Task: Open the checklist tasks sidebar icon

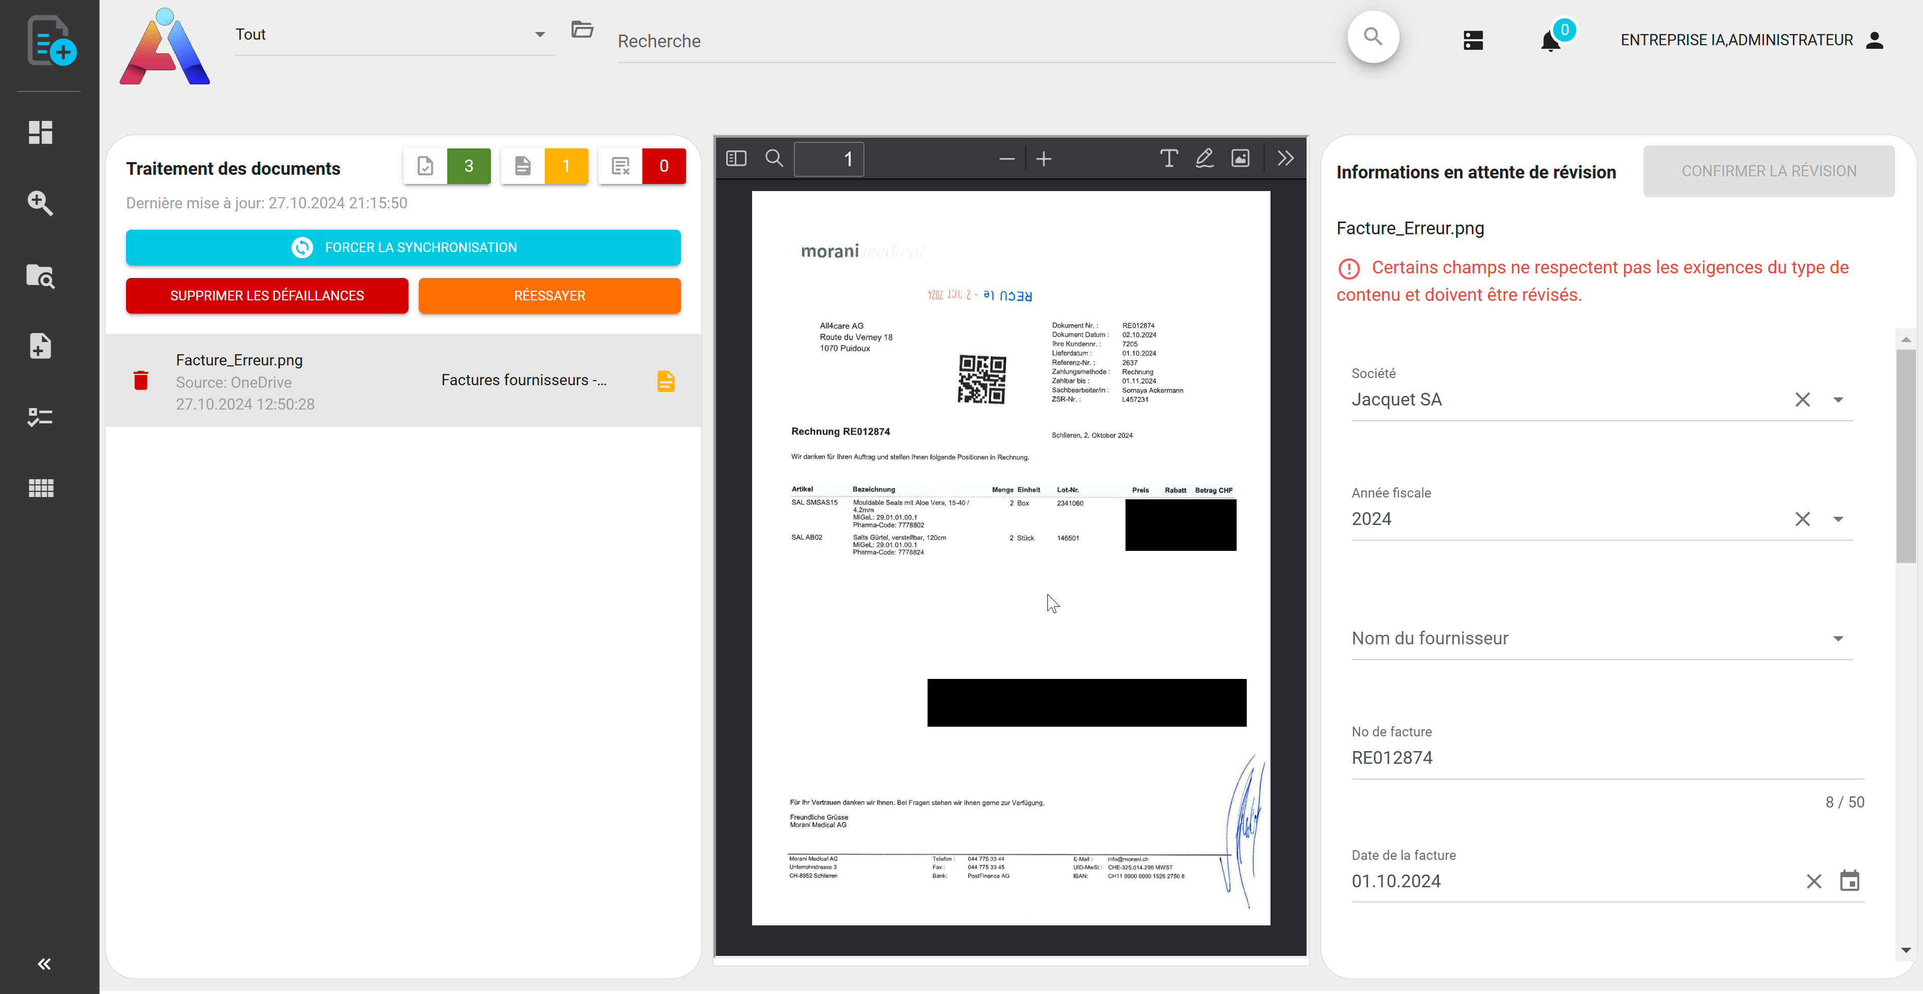Action: point(40,416)
